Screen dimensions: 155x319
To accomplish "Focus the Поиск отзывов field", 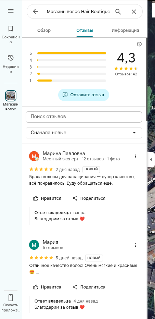I will click(84, 117).
